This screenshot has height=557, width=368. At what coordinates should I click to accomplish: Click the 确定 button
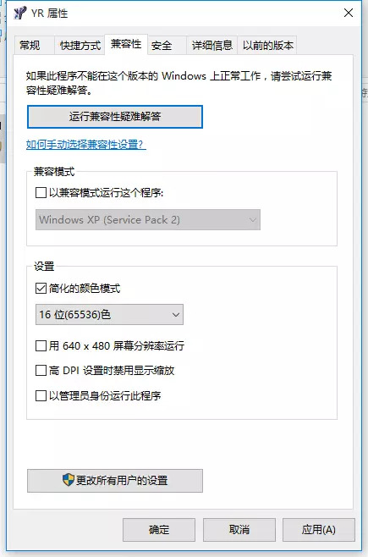pos(159,530)
